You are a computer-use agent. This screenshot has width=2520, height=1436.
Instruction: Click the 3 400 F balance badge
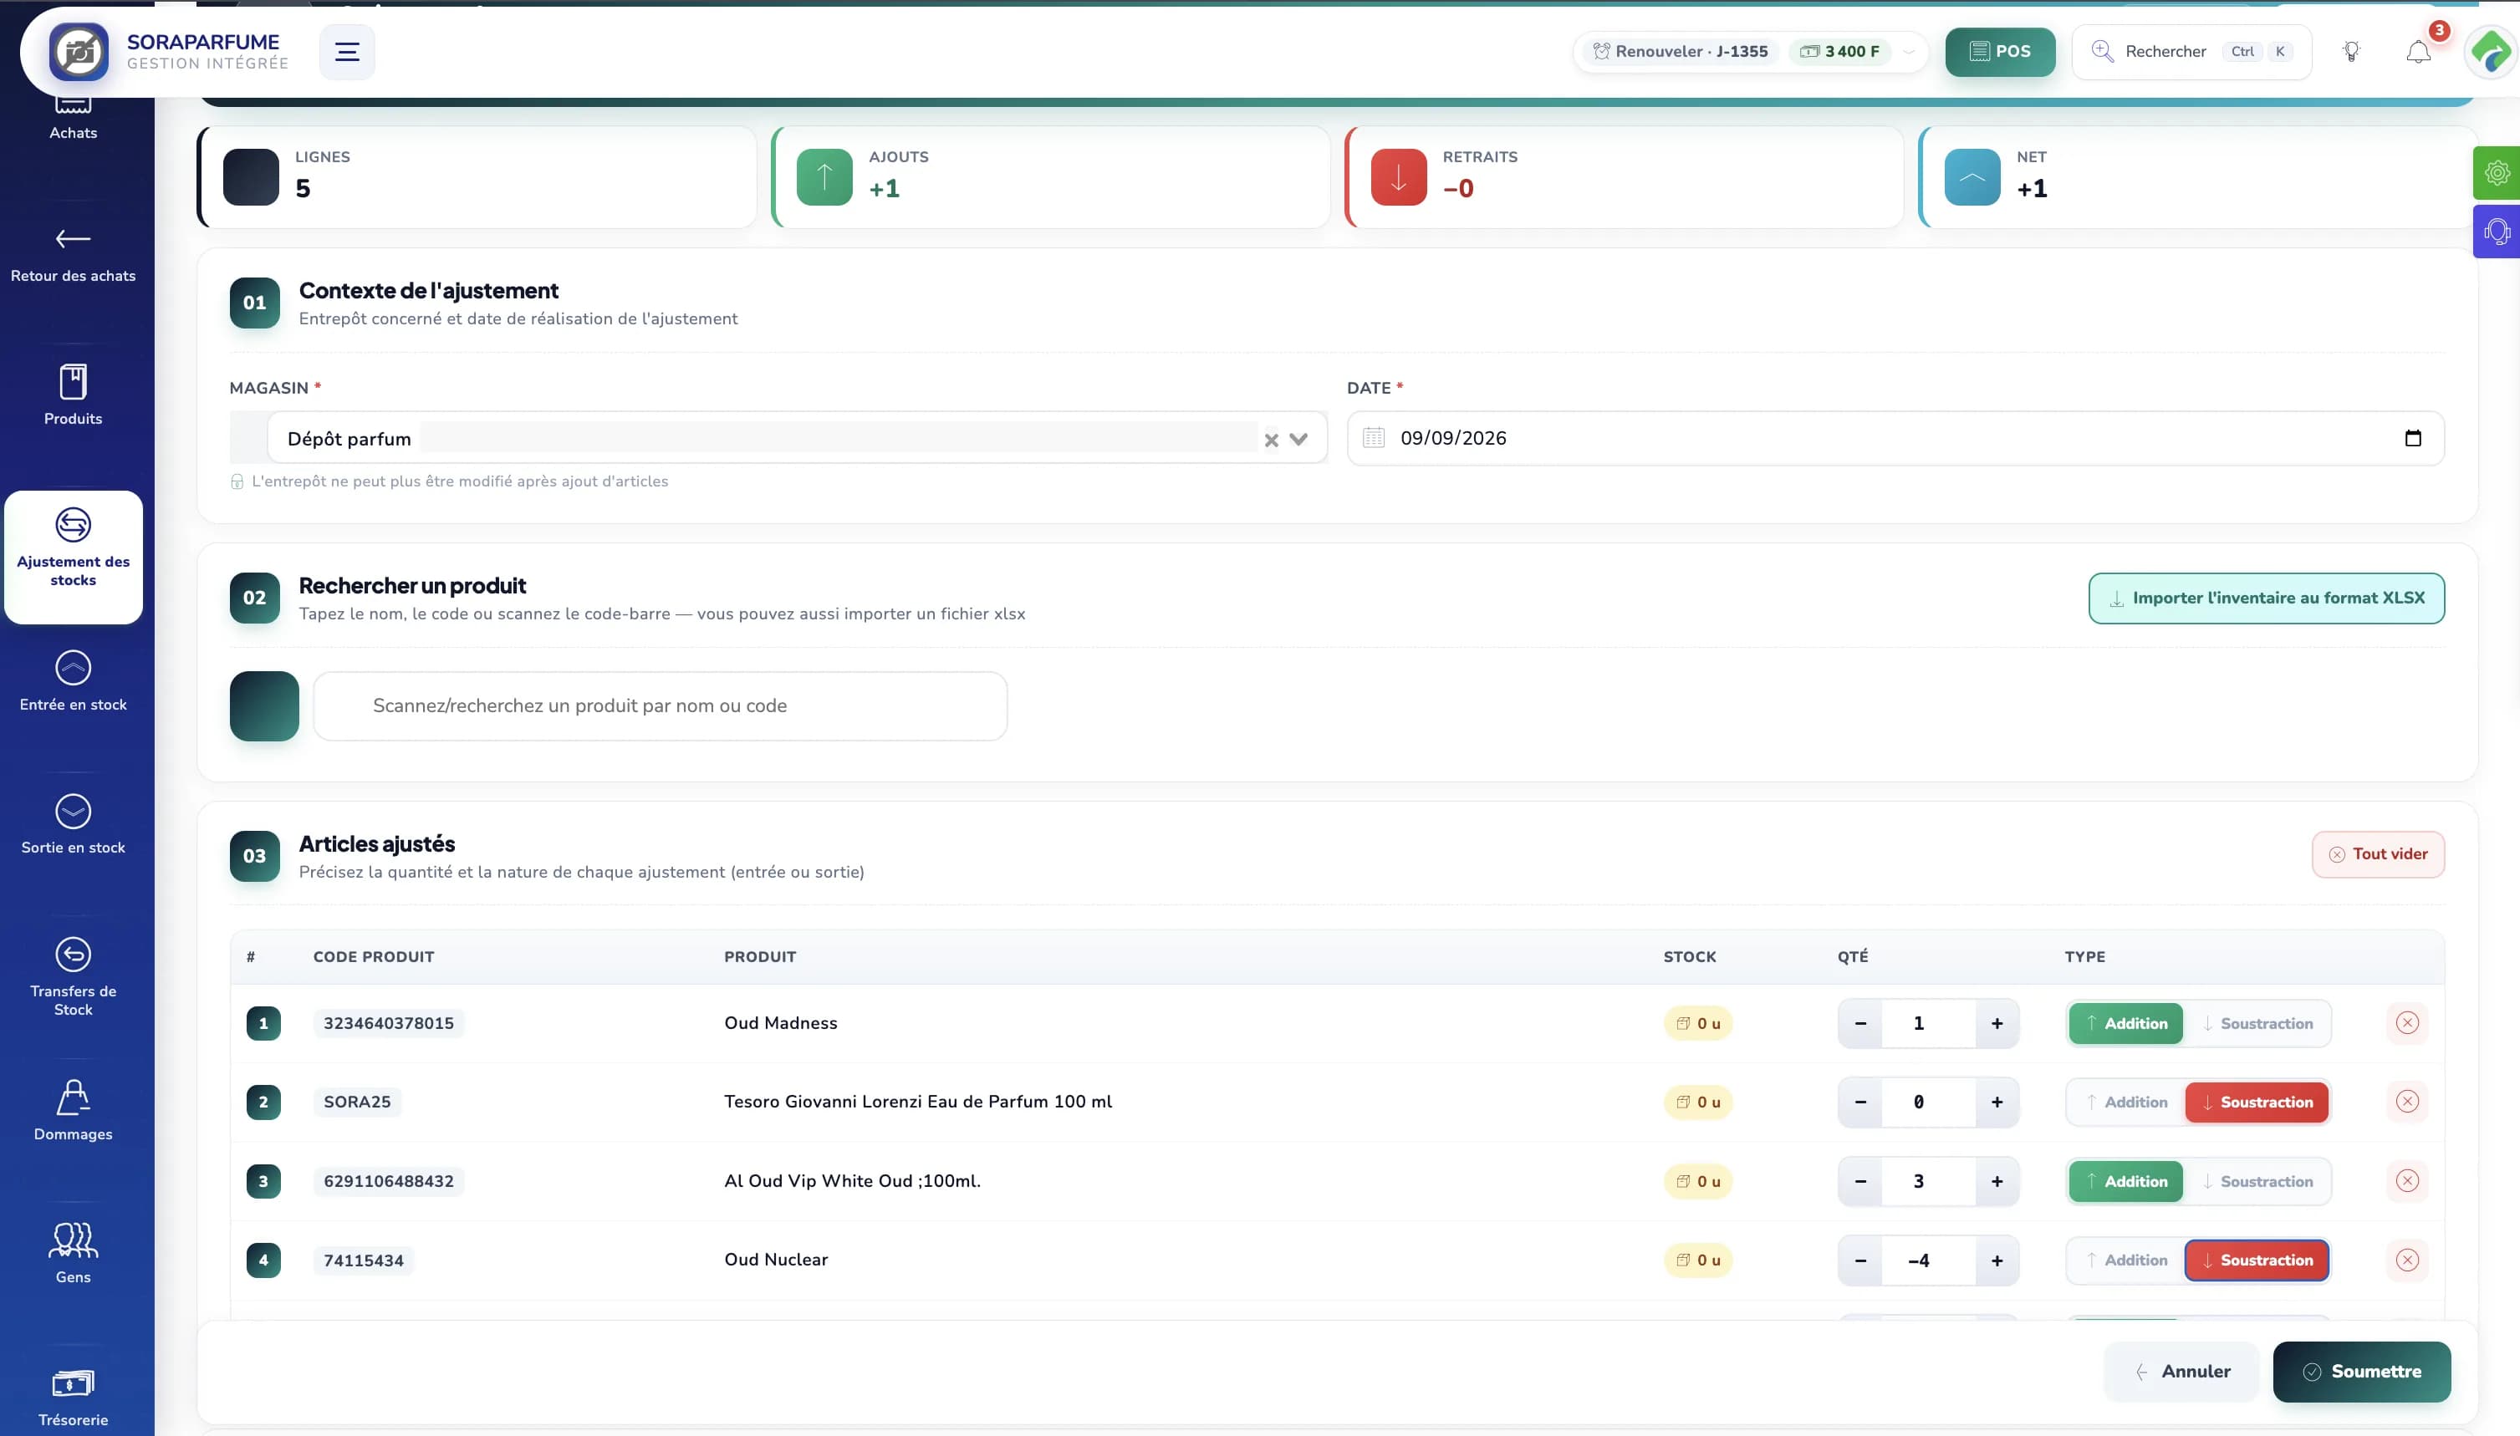tap(1840, 51)
